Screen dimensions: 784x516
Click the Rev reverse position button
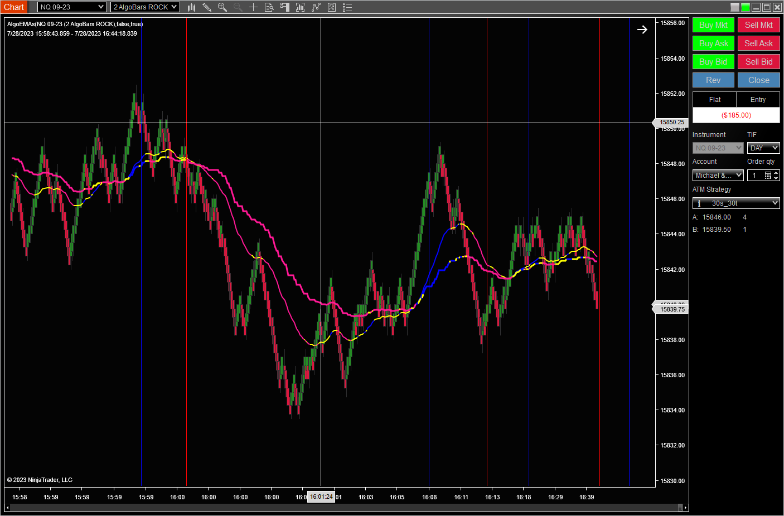point(713,80)
